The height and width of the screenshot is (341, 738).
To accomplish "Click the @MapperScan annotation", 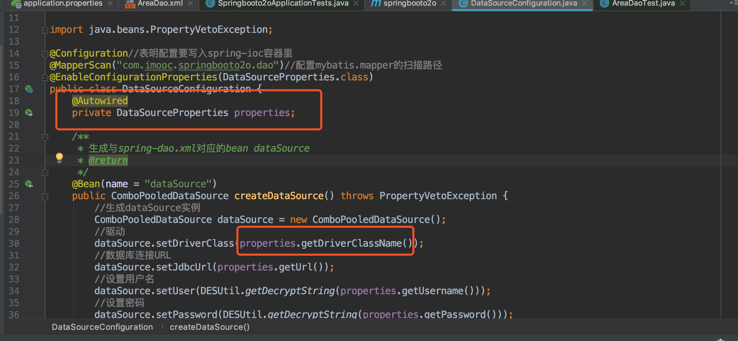I will pos(80,65).
